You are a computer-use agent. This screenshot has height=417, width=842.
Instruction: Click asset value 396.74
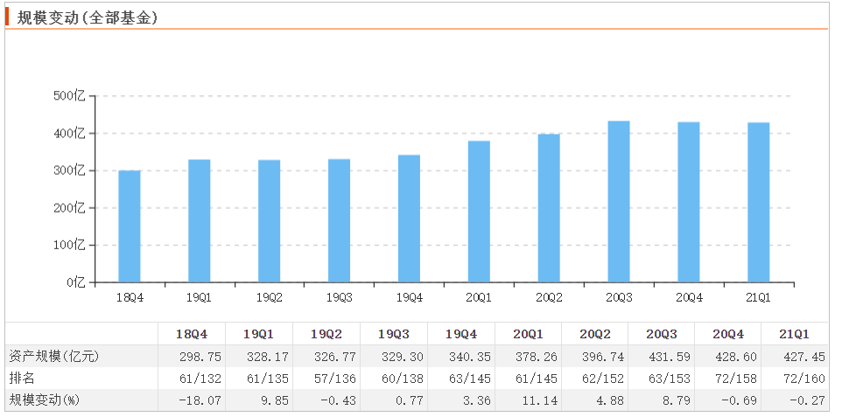click(x=605, y=357)
